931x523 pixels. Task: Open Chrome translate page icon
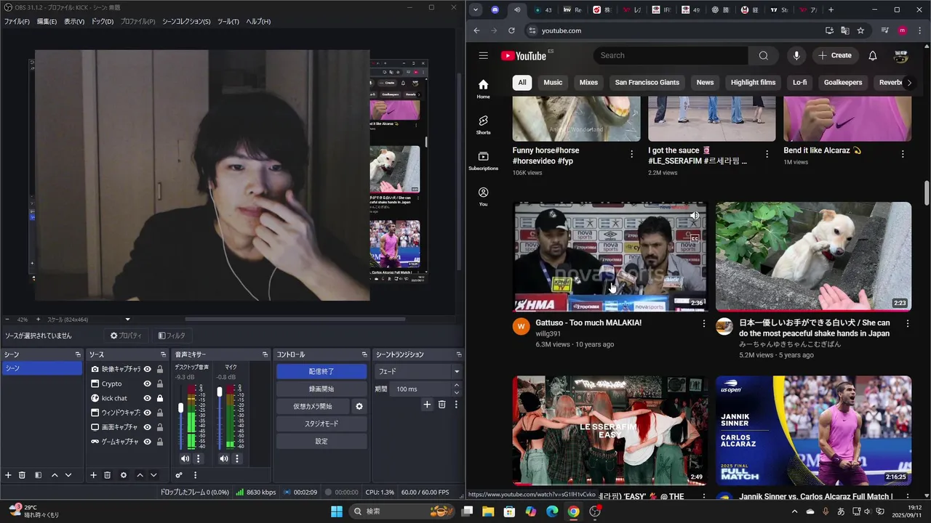tap(845, 31)
